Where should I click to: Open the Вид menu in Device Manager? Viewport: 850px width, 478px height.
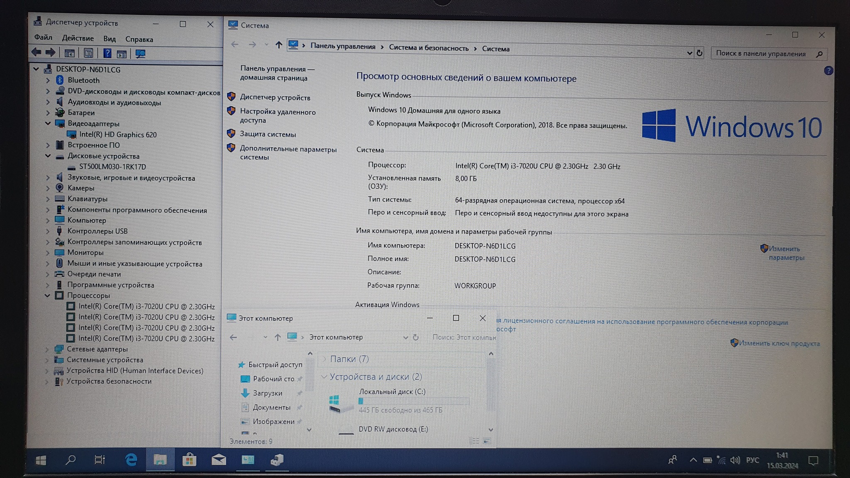point(110,39)
